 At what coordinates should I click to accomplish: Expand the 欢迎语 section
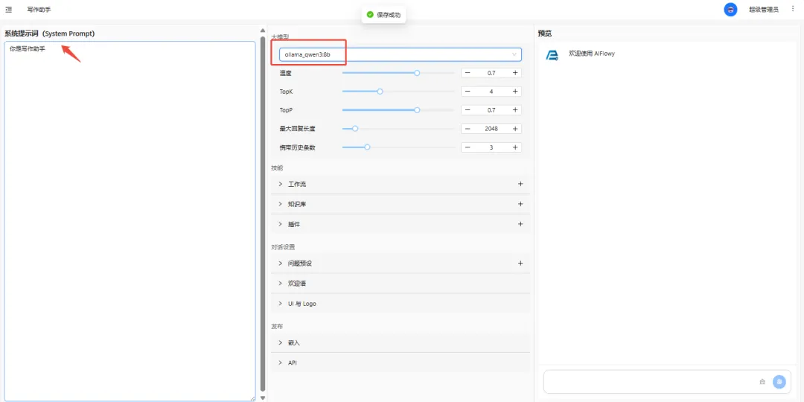296,284
